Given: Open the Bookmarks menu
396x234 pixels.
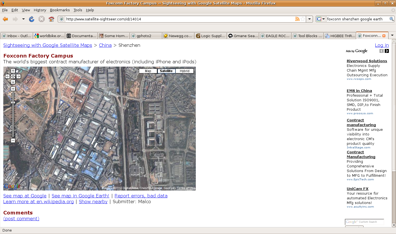Looking at the screenshot, I should [x=60, y=10].
